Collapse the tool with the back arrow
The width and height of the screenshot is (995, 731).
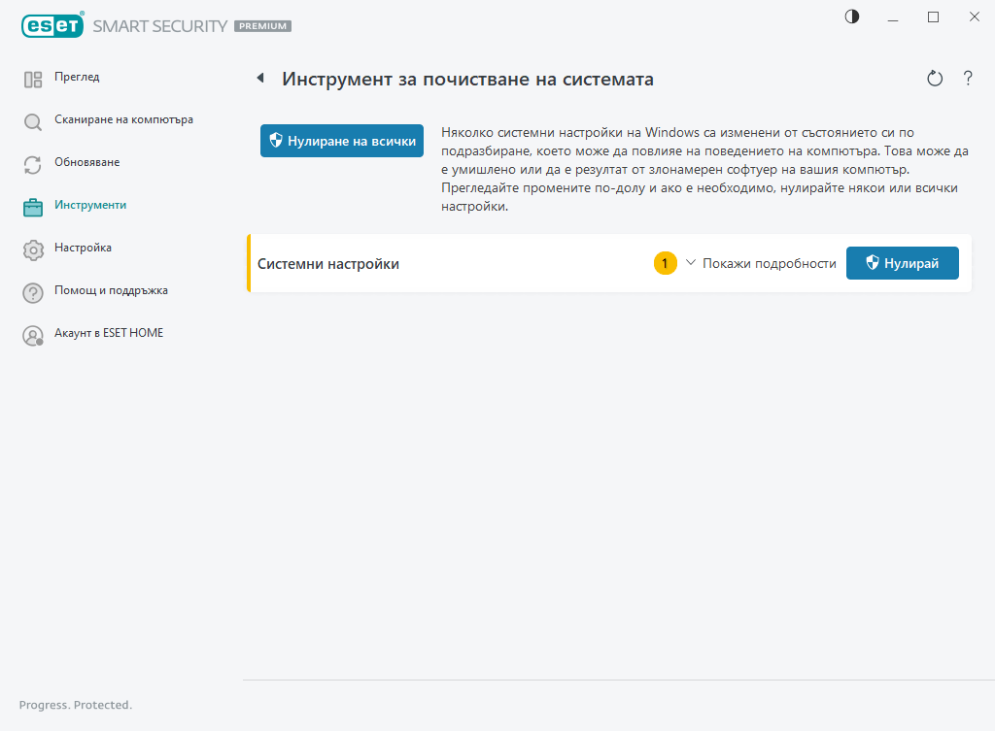coord(260,78)
